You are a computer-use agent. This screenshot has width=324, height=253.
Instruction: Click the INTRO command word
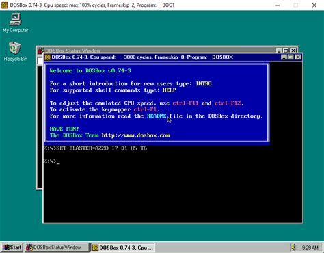[x=204, y=83]
